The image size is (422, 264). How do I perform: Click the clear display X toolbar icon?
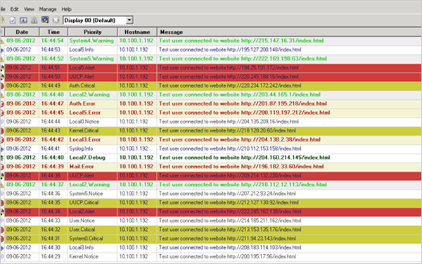click(56, 20)
